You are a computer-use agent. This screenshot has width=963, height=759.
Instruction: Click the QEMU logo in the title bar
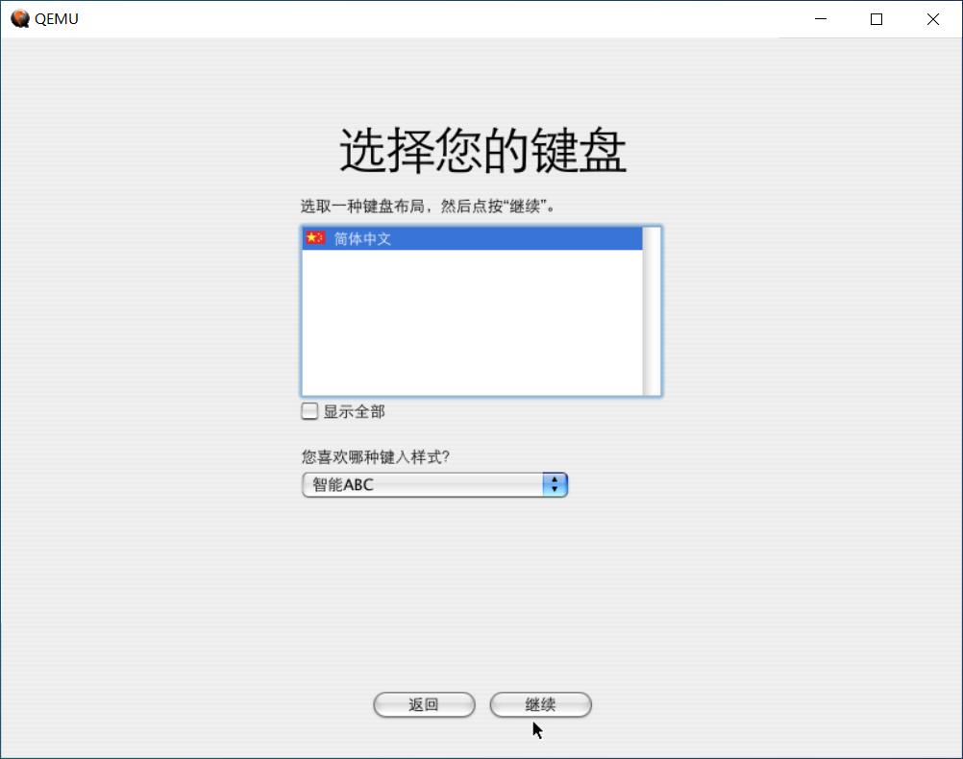22,18
